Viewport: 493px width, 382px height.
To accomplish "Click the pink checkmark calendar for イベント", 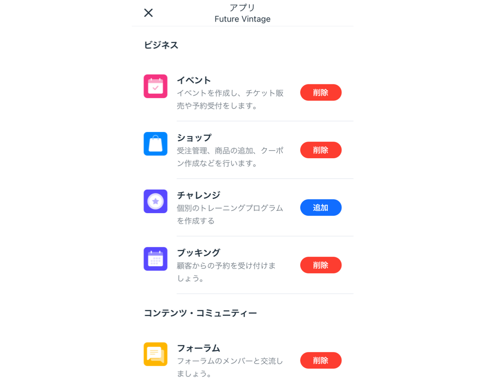I will pyautogui.click(x=156, y=86).
